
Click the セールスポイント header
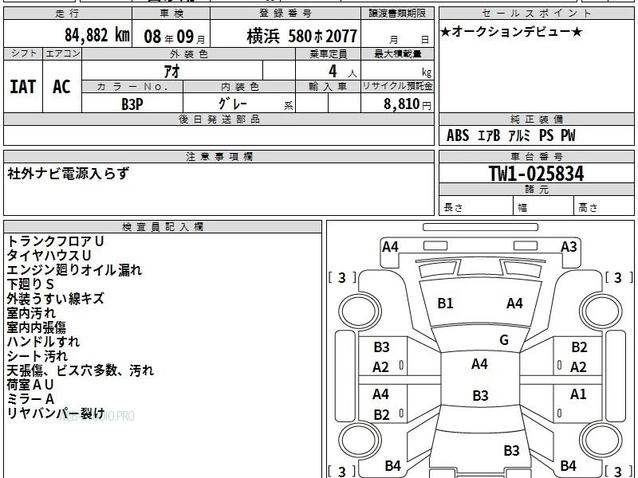click(536, 14)
